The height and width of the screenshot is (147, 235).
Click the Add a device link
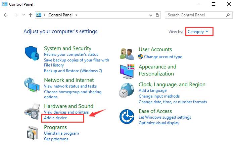tap(55, 118)
